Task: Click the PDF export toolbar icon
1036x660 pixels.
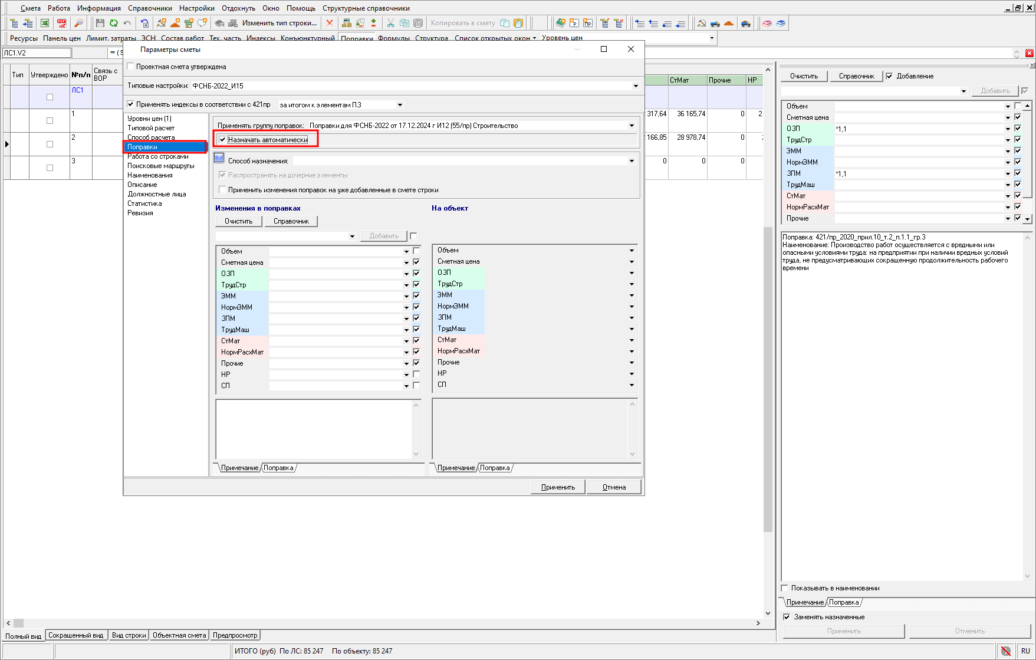Action: (61, 23)
